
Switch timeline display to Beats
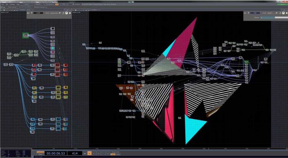41,155
